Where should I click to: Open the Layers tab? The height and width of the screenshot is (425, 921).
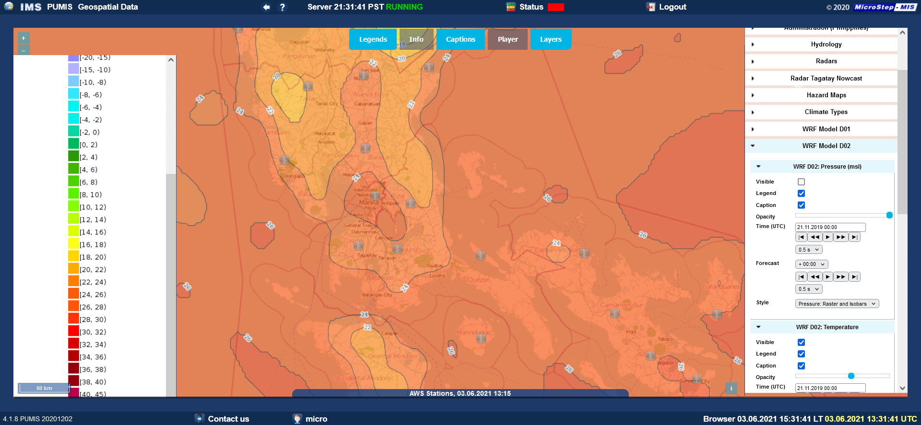tap(550, 39)
